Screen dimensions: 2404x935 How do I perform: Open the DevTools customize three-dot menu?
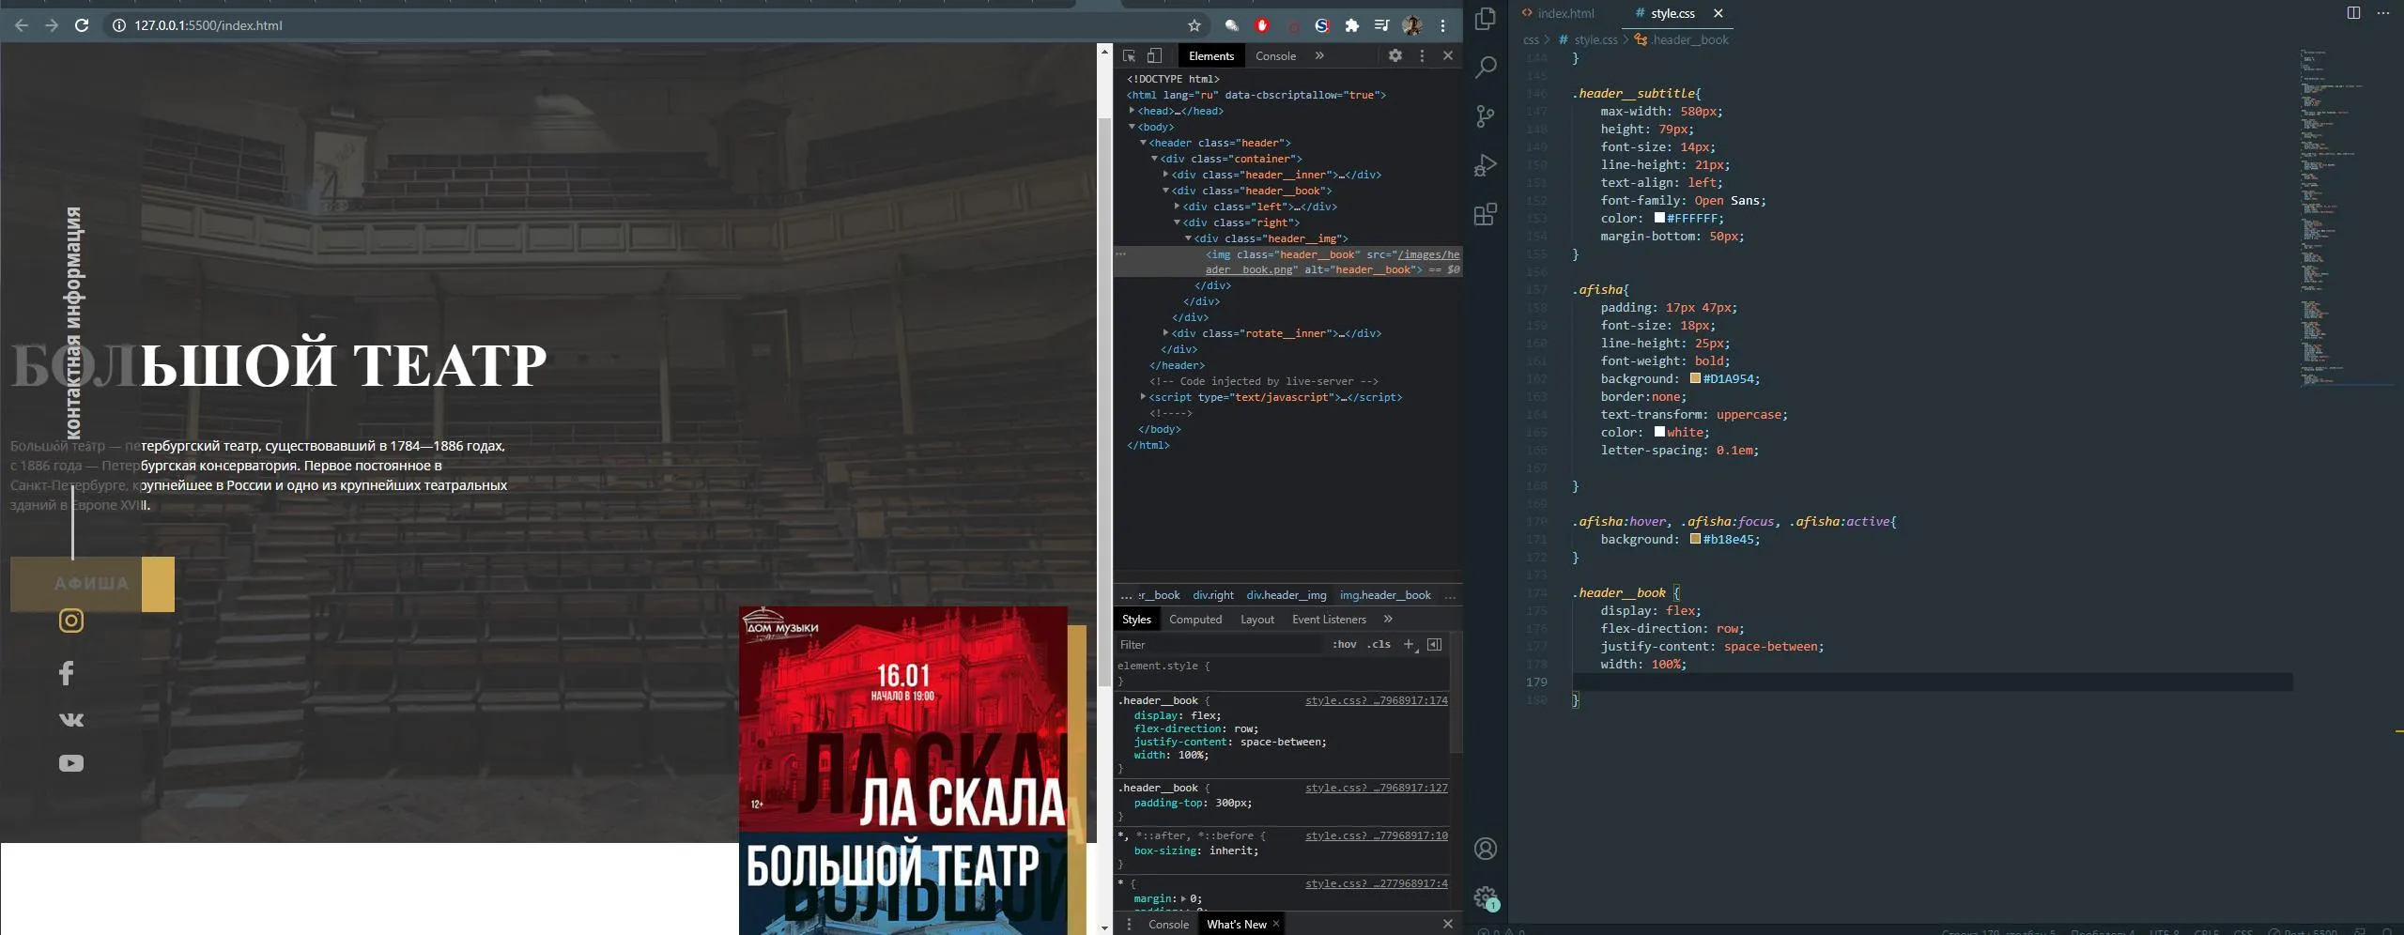coord(1422,55)
